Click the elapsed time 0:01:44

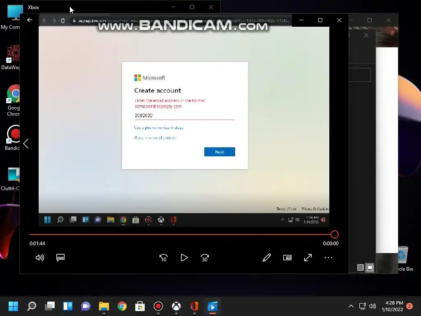[37, 244]
